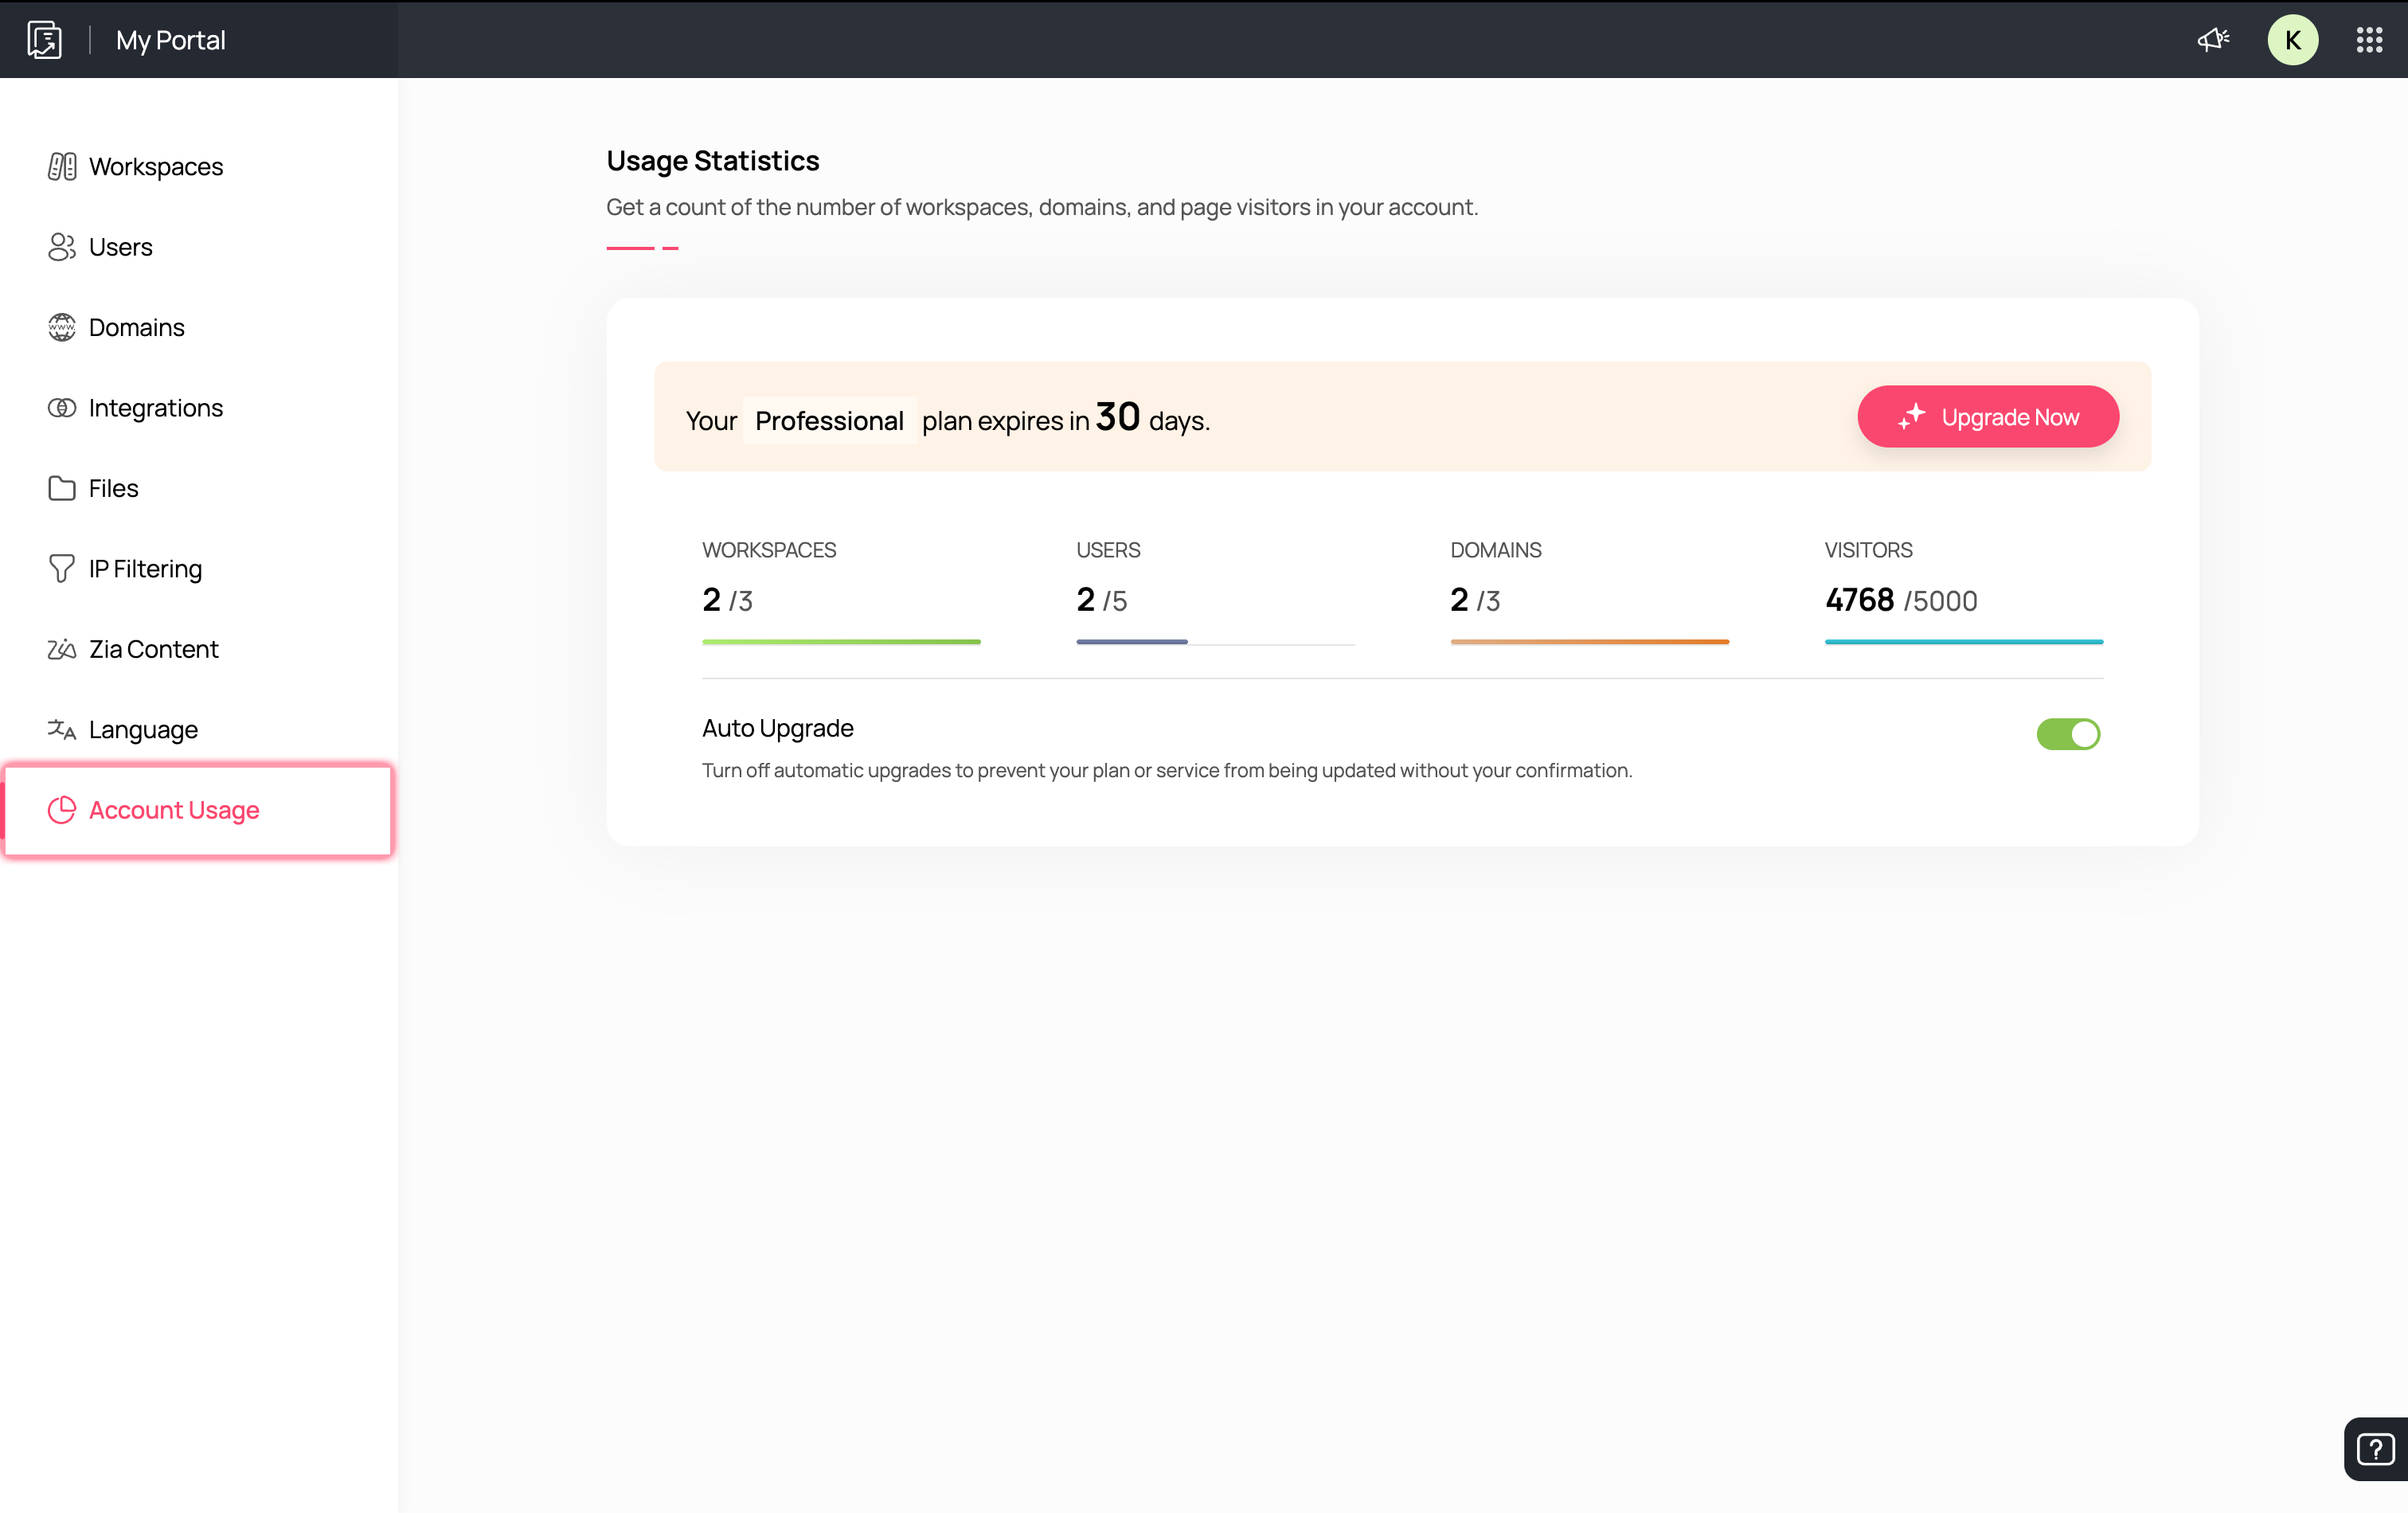Click the Integrations linked-circles icon
Screen dimensions: 2408x1513
click(62, 408)
